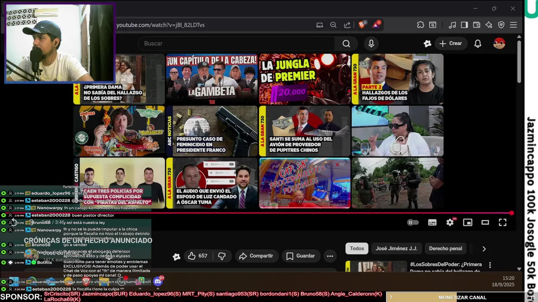Open El audio que envió el esposo thumbnail

212,183
